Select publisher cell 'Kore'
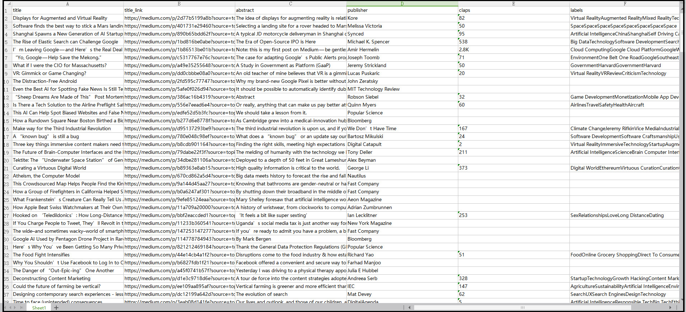This screenshot has height=312, width=686. (x=402, y=18)
